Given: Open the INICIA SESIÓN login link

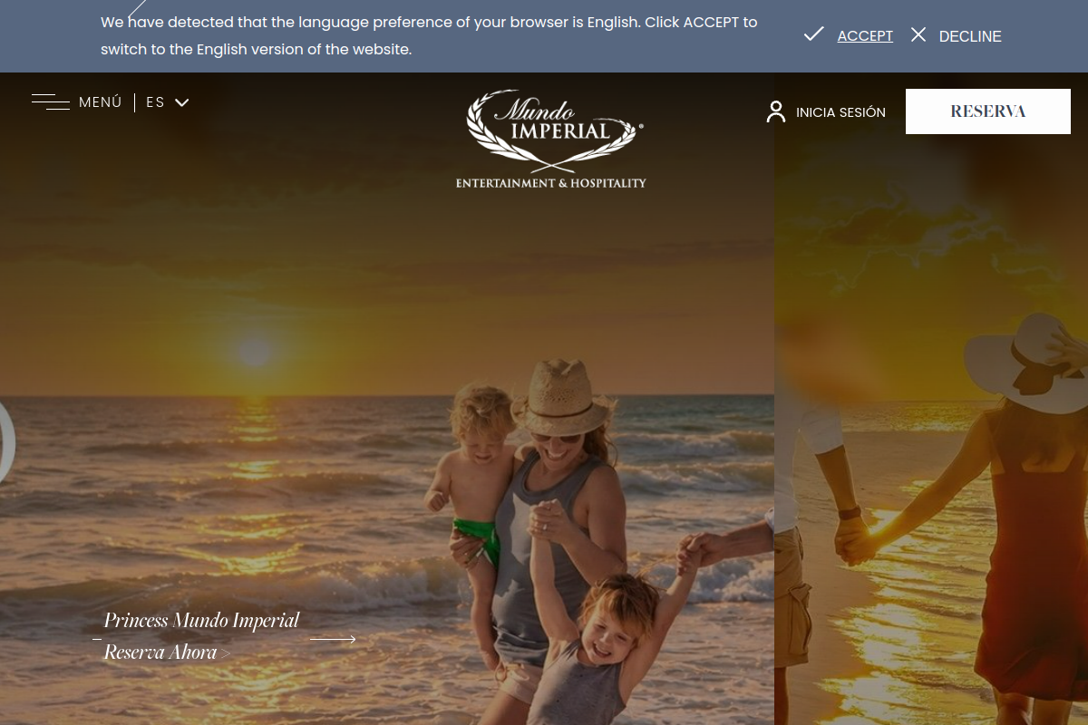Looking at the screenshot, I should [840, 112].
